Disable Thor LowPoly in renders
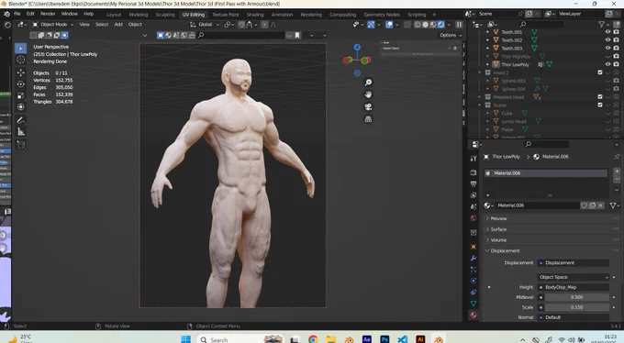 [616, 64]
